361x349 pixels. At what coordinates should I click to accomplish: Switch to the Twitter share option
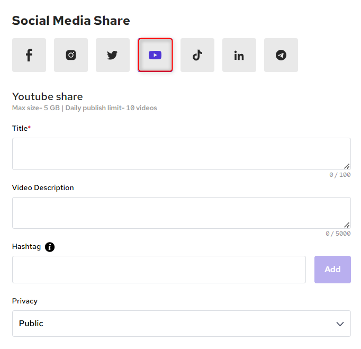click(112, 55)
